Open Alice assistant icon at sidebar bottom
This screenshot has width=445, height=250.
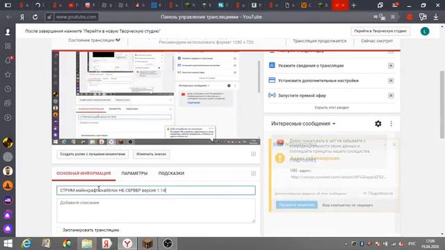[x=8, y=228]
